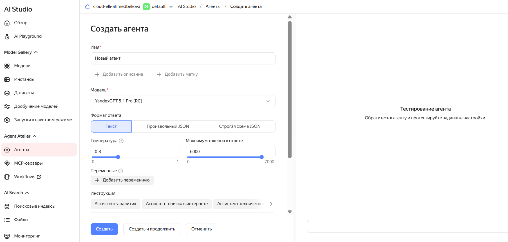Click the Поисковые индексы database icon

[x=7, y=206]
